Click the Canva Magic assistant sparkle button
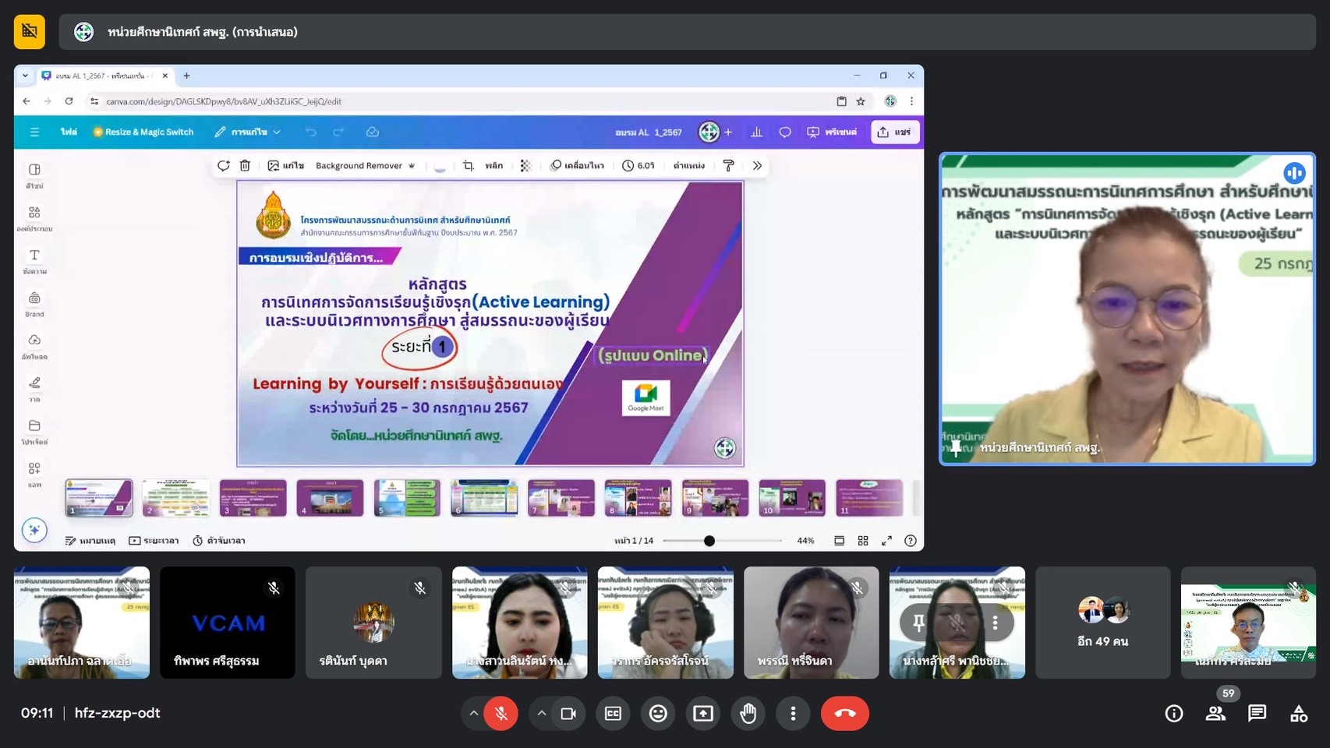 34,530
